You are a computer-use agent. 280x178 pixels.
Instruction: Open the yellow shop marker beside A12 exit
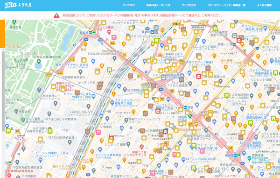tap(84, 60)
